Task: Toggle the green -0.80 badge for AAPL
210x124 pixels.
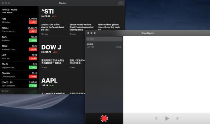Action: click(33, 40)
